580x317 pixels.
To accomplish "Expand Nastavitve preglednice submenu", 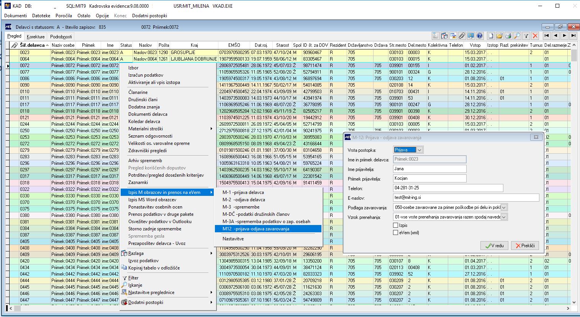I will 211,292.
